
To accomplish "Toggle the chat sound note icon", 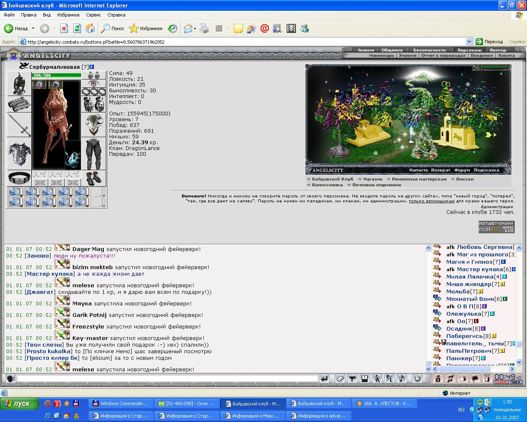I will click(402, 378).
